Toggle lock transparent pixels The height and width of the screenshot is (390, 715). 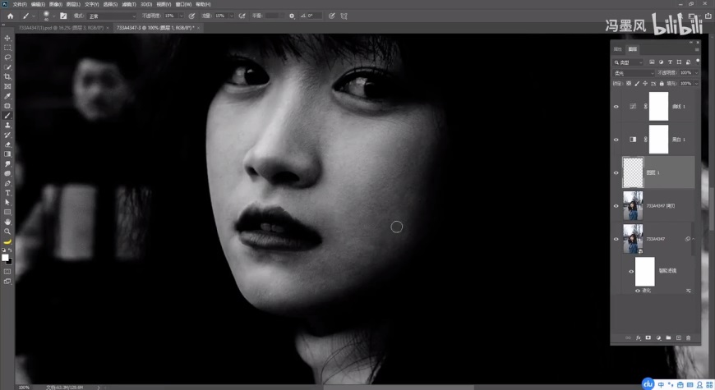(629, 84)
